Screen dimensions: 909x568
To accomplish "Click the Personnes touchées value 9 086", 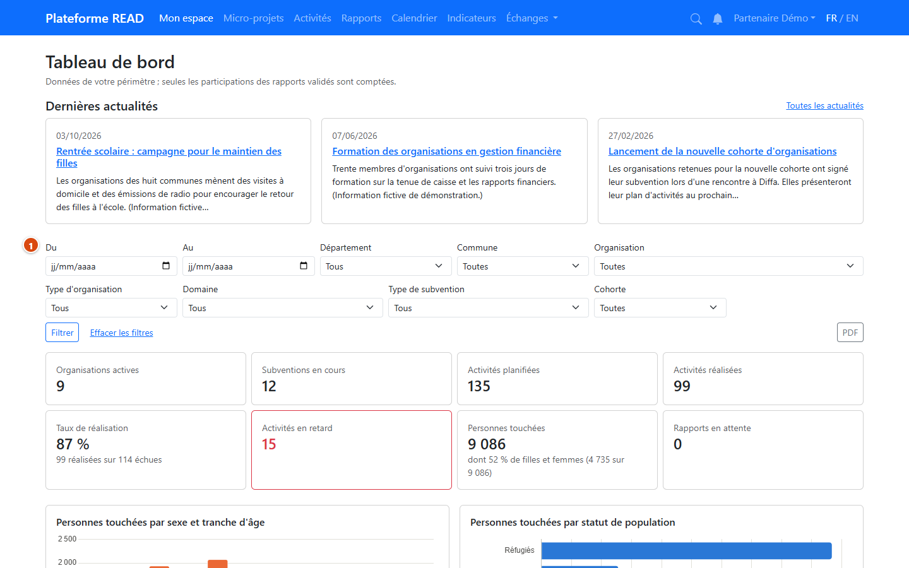I will tap(487, 444).
